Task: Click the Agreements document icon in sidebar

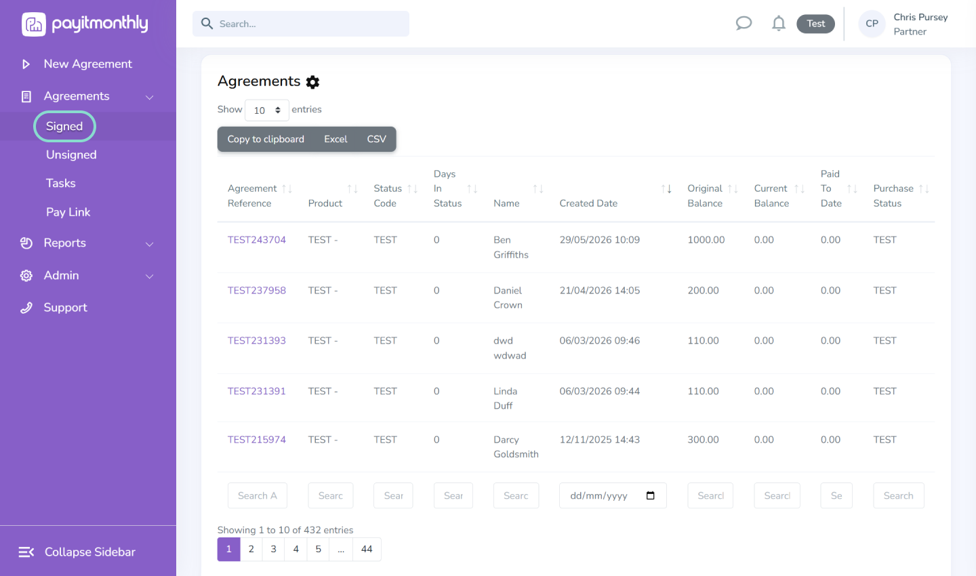Action: 26,97
